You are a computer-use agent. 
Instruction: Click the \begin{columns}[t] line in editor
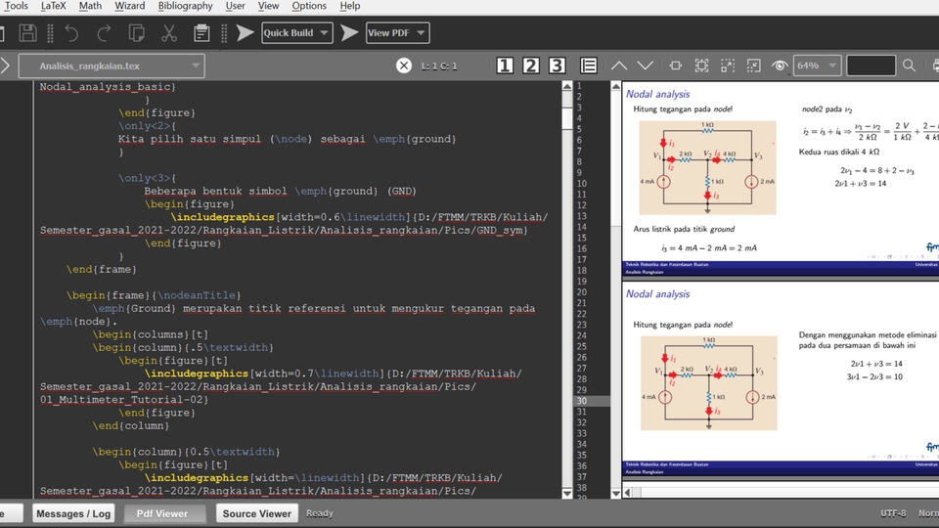151,334
